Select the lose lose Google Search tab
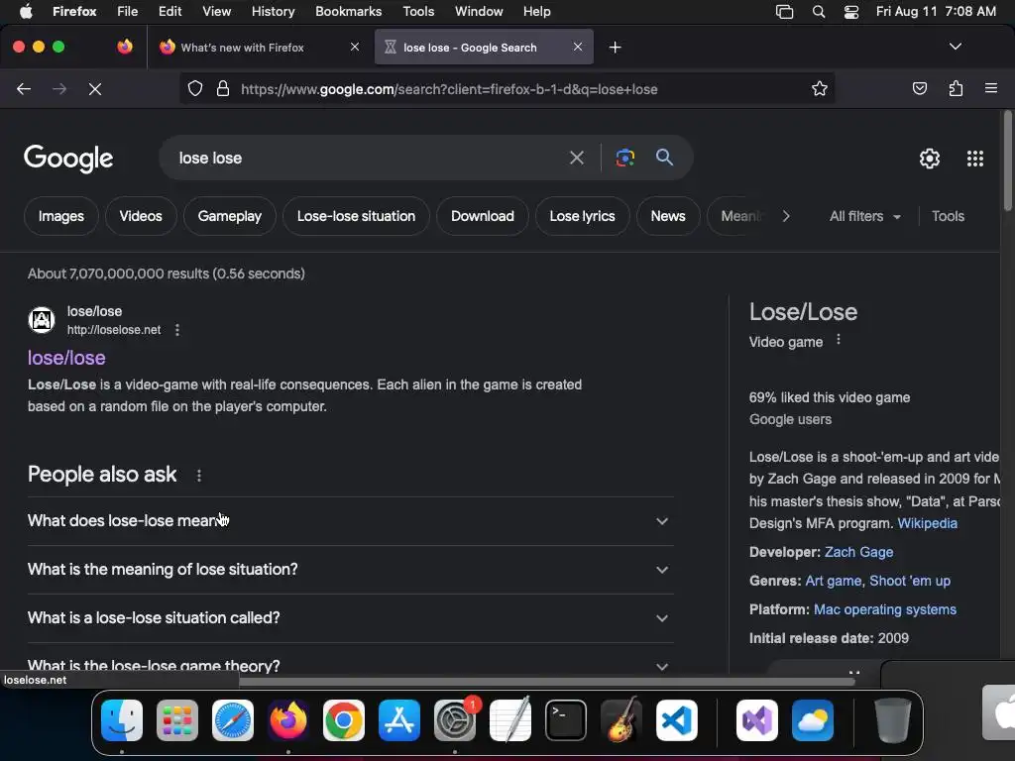Viewport: 1015px width, 761px height. coord(484,48)
